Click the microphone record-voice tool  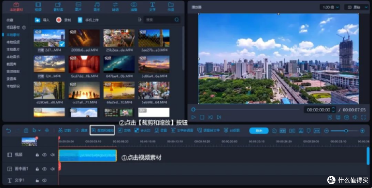tap(161, 131)
